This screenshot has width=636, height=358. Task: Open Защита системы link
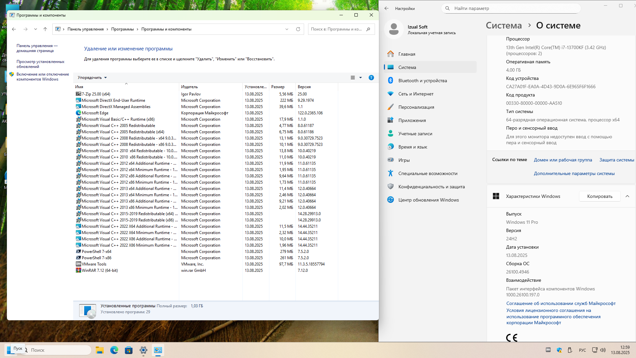tap(617, 160)
